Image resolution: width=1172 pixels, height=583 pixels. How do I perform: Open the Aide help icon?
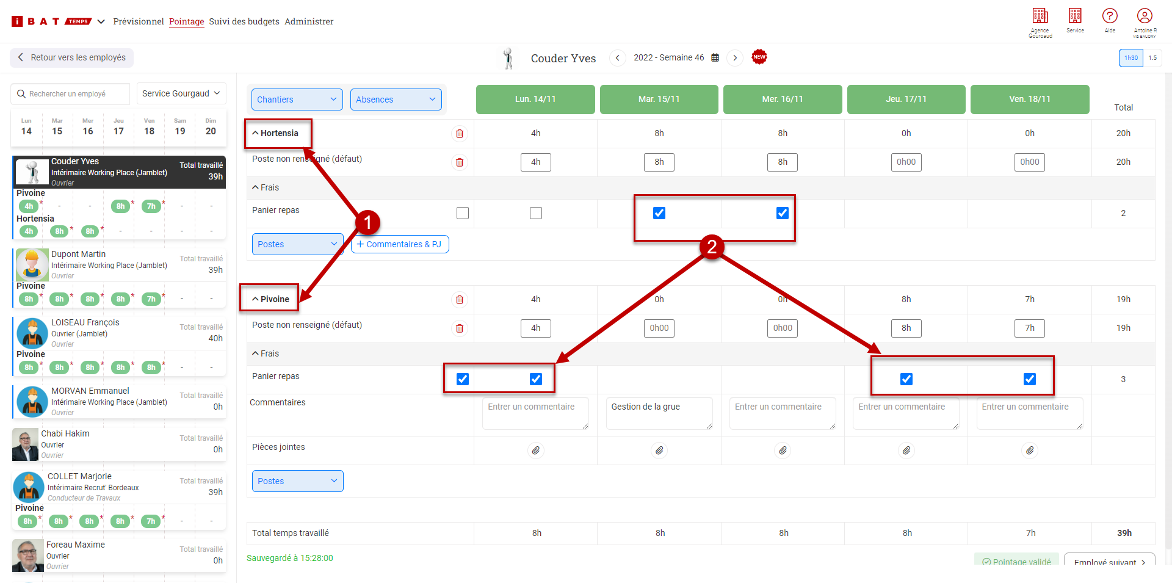coord(1109,16)
